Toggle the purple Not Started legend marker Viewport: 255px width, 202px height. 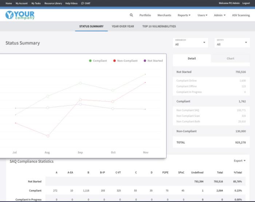(145, 61)
